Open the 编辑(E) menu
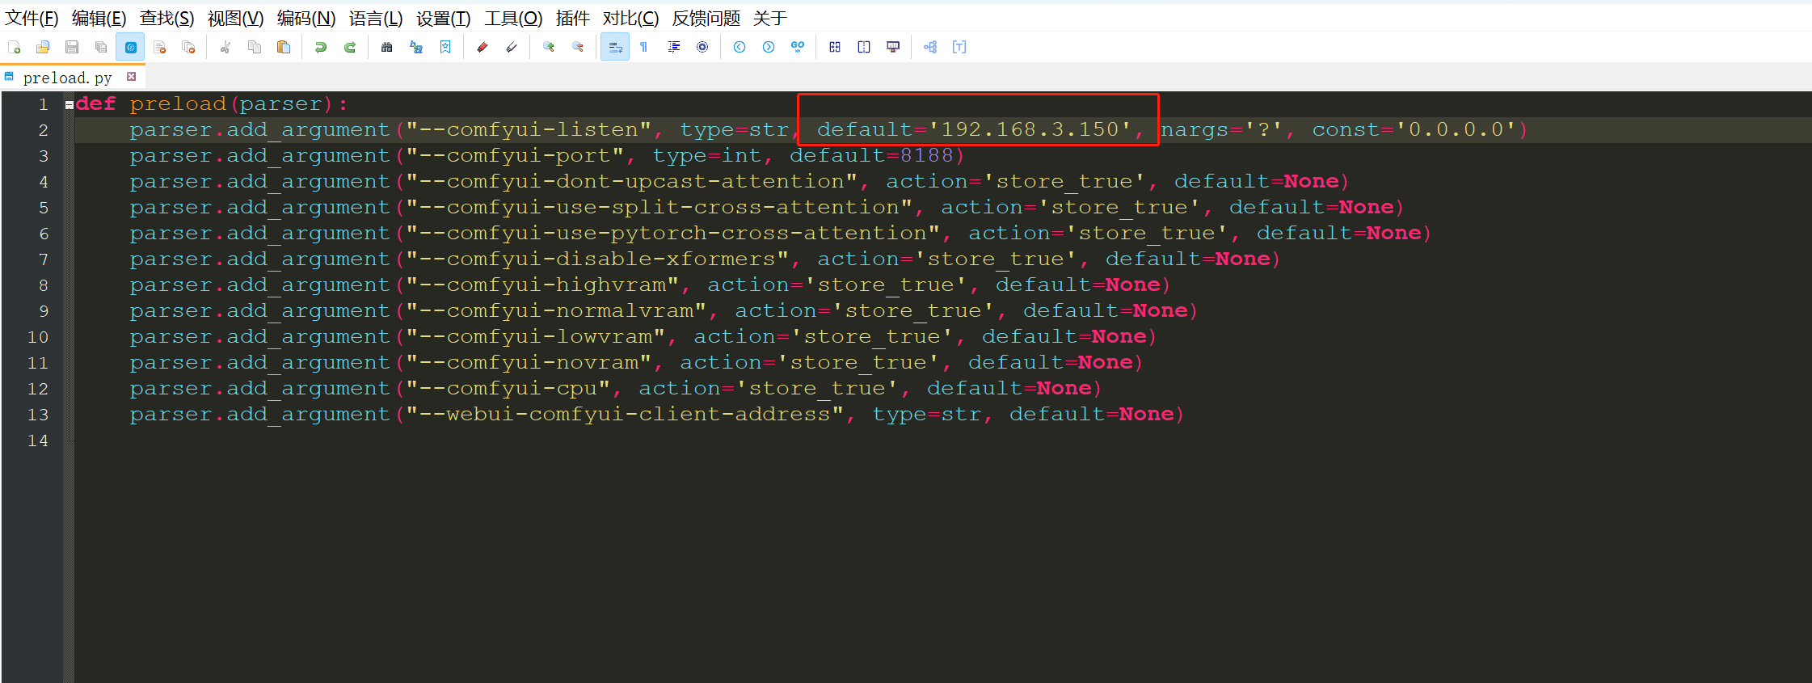The height and width of the screenshot is (683, 1812). [99, 18]
